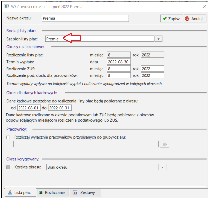211x200 pixels.
Task: Click the Rozliczenie listy płac rok field
Action: click(x=152, y=55)
